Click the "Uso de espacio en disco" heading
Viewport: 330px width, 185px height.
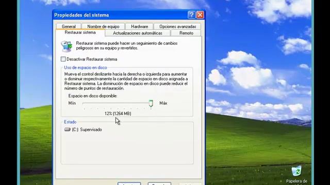[x=86, y=67]
